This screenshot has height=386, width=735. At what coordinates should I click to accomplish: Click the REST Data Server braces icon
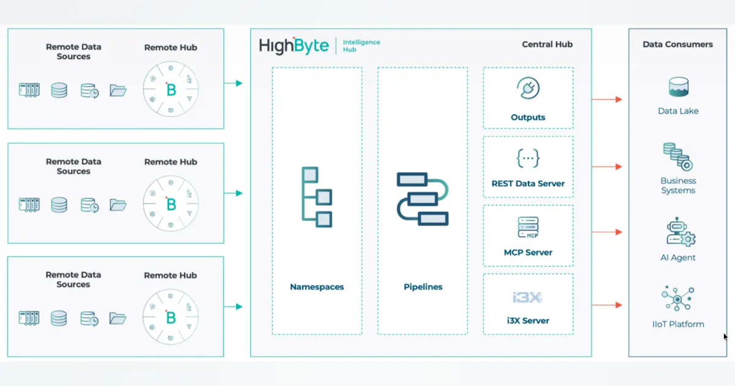point(528,158)
